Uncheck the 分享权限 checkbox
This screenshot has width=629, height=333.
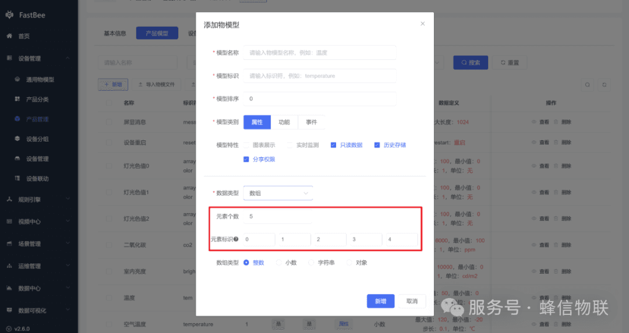point(246,160)
